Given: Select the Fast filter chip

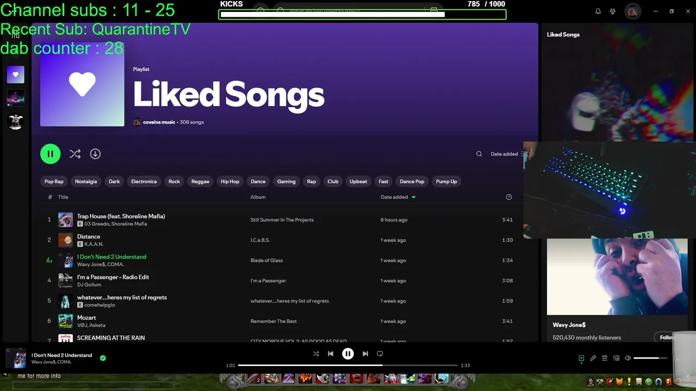Looking at the screenshot, I should [383, 181].
